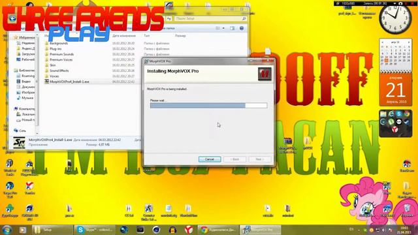418x235 pixels.
Task: Go to previous month in calendar gadget
Action: point(382,42)
